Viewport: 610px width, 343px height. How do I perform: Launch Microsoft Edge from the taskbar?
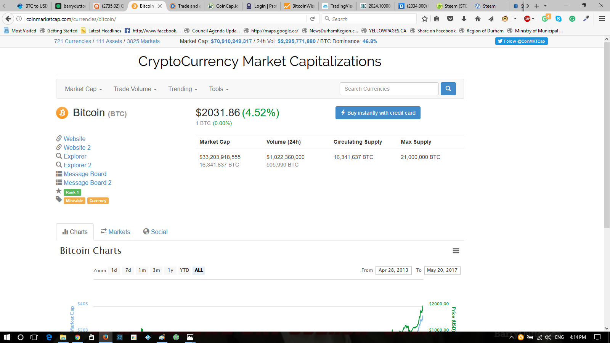49,337
